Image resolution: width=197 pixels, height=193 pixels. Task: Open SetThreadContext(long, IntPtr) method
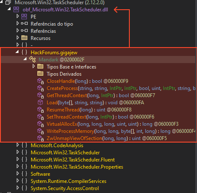tap(100, 117)
